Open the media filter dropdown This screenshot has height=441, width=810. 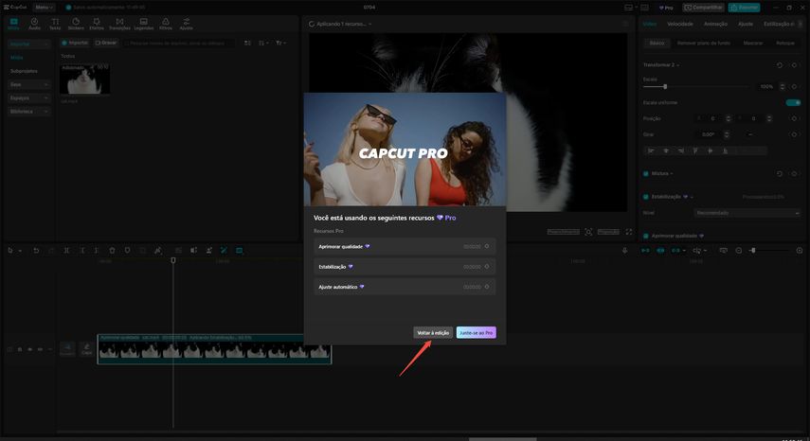pos(280,44)
